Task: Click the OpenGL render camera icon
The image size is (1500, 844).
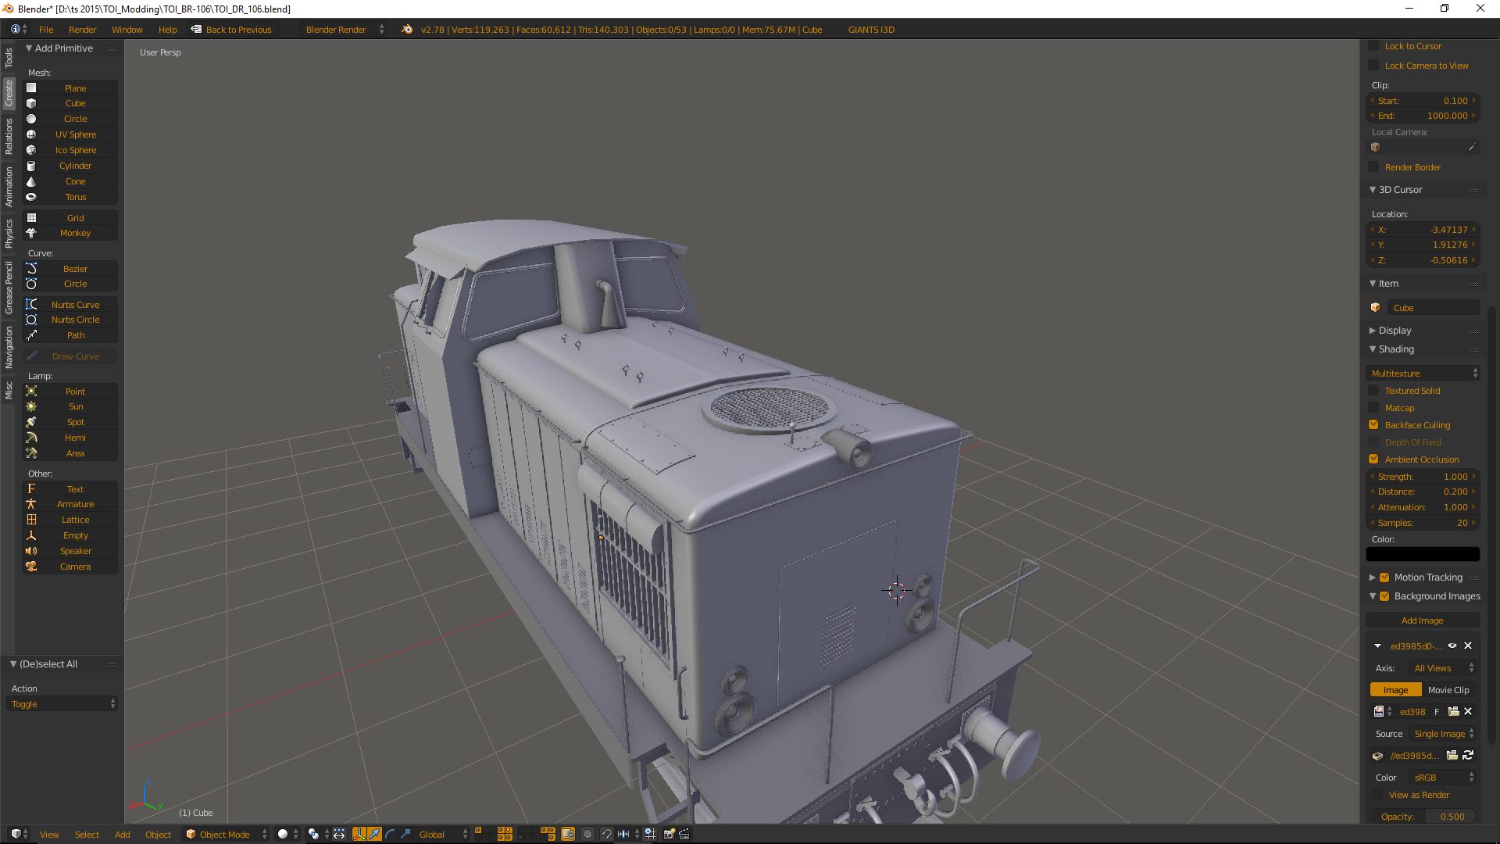Action: point(669,834)
